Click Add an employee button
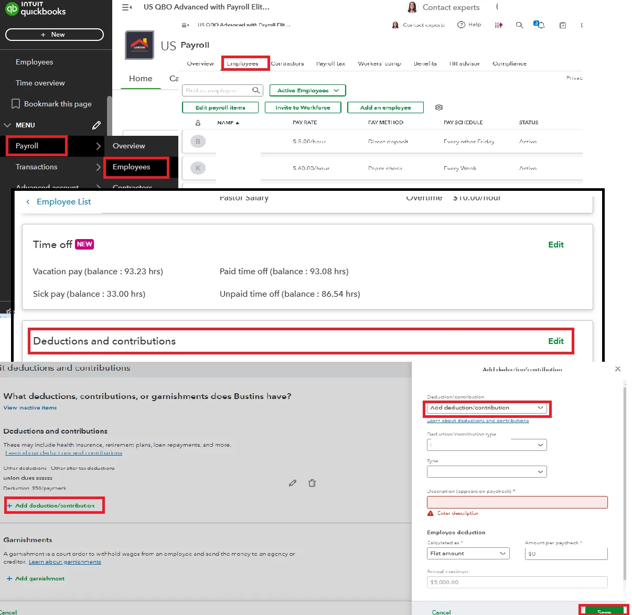 click(385, 107)
